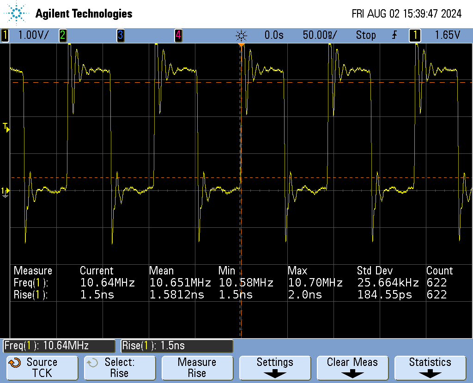473x383 pixels.
Task: Click the rising edge trigger slope icon
Action: point(394,35)
